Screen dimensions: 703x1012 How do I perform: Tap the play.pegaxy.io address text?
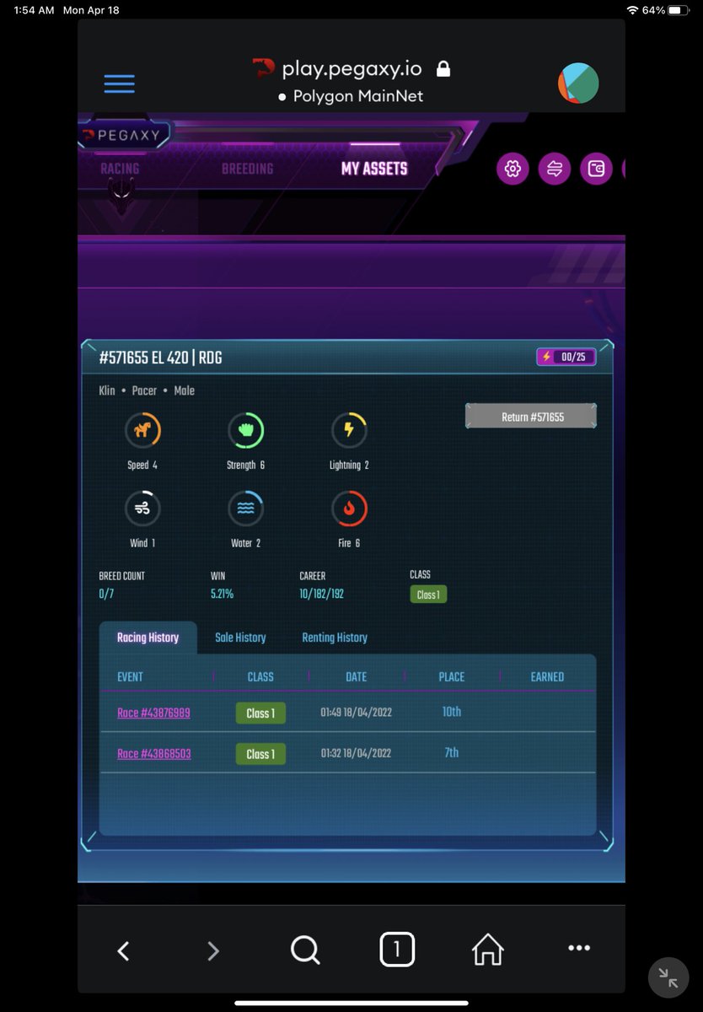click(351, 69)
